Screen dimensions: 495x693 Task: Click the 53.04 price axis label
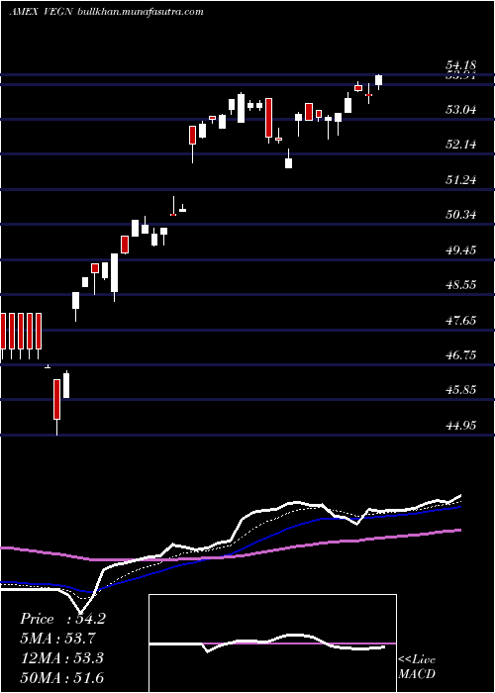click(461, 109)
